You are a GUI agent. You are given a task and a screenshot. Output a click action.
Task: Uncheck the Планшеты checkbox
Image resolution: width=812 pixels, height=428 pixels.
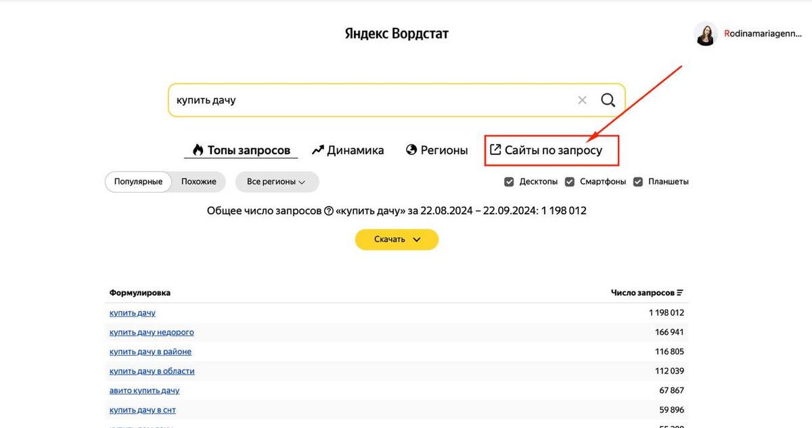(x=638, y=182)
